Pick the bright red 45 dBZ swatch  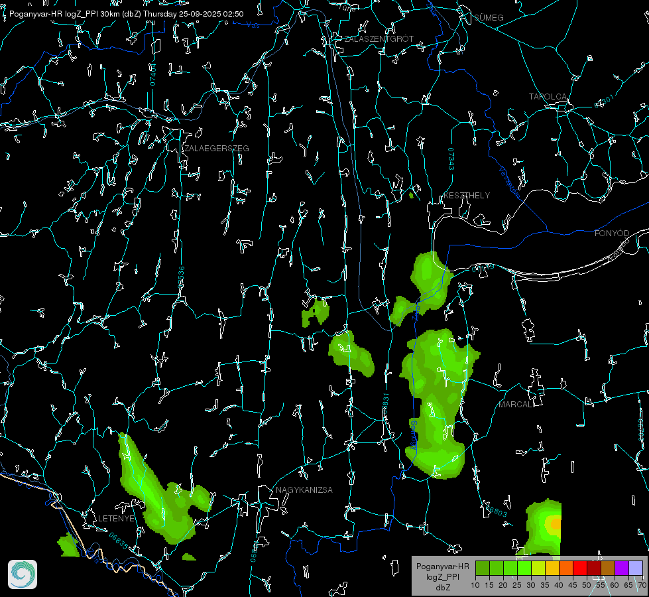point(580,568)
